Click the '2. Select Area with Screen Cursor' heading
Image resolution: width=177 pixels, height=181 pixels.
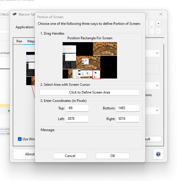click(x=65, y=85)
